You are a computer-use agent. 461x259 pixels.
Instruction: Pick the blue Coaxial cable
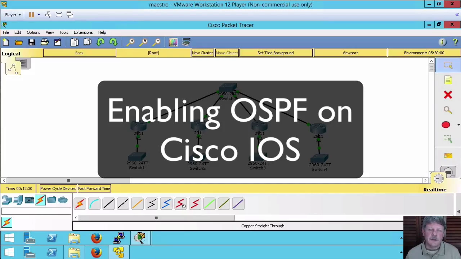coord(166,204)
